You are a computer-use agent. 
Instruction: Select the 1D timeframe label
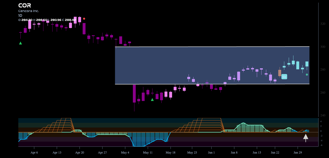click(x=20, y=15)
